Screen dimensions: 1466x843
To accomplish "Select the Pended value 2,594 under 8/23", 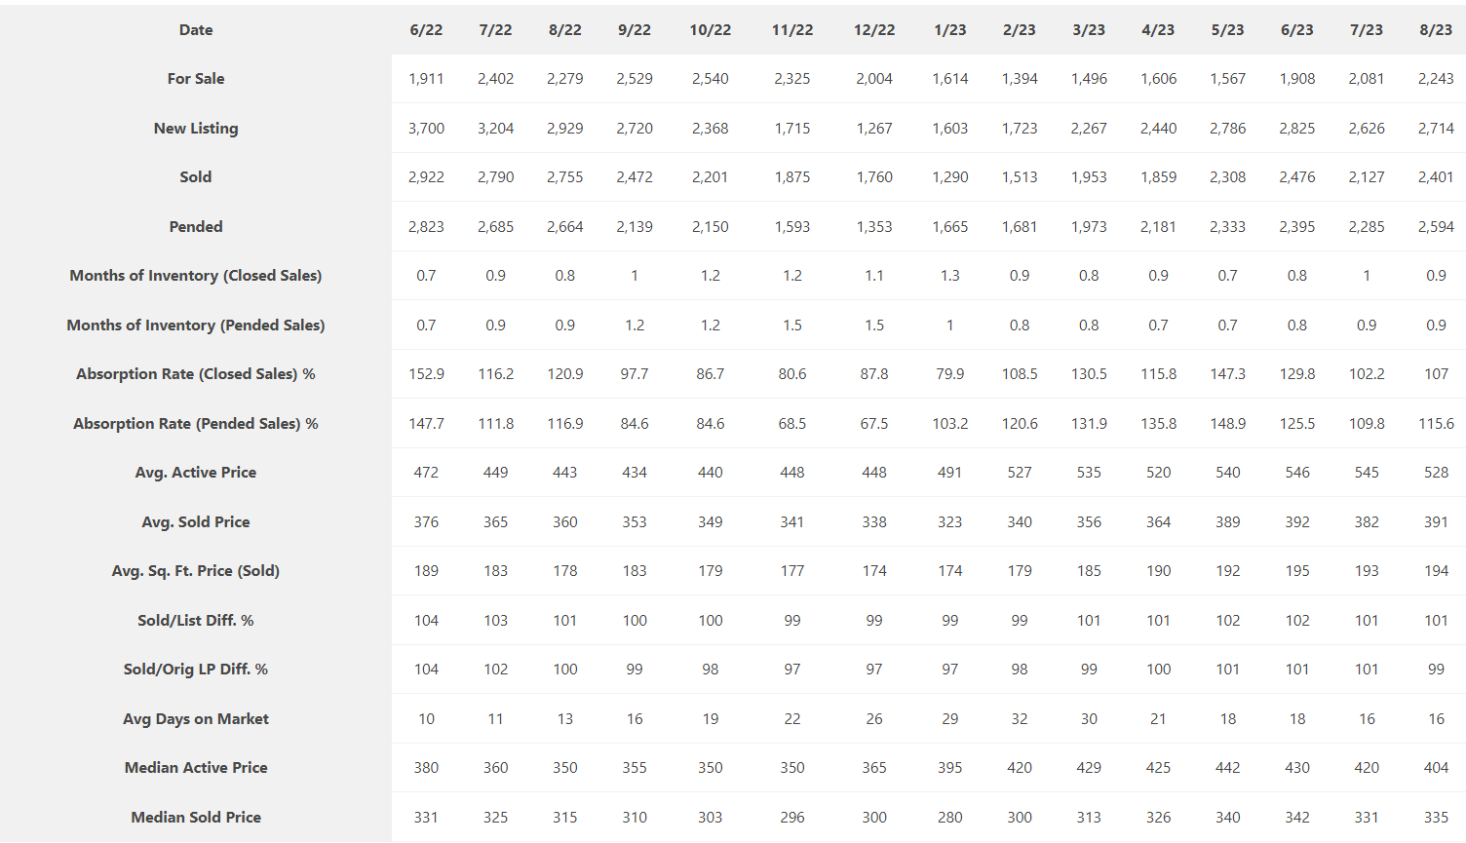I will point(1436,227).
